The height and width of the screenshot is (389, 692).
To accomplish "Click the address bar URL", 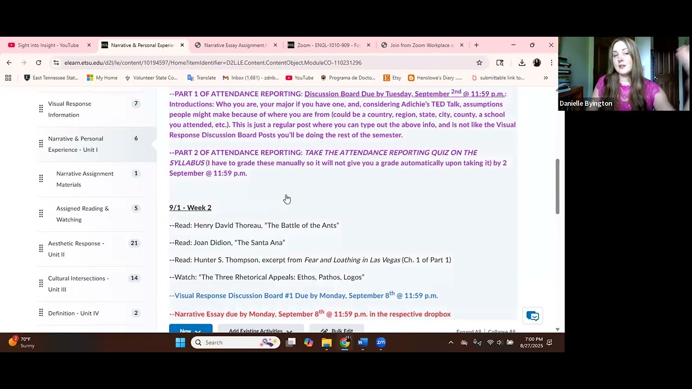I will click(213, 63).
